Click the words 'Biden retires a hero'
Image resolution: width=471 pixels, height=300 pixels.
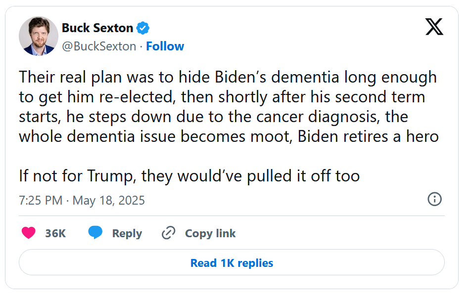point(368,136)
